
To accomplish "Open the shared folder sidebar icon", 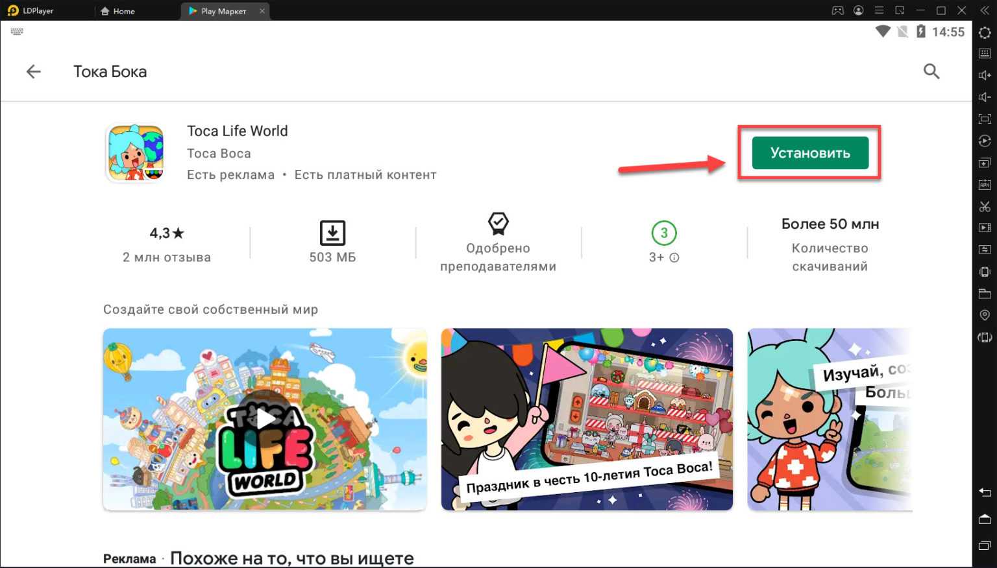I will coord(985,293).
